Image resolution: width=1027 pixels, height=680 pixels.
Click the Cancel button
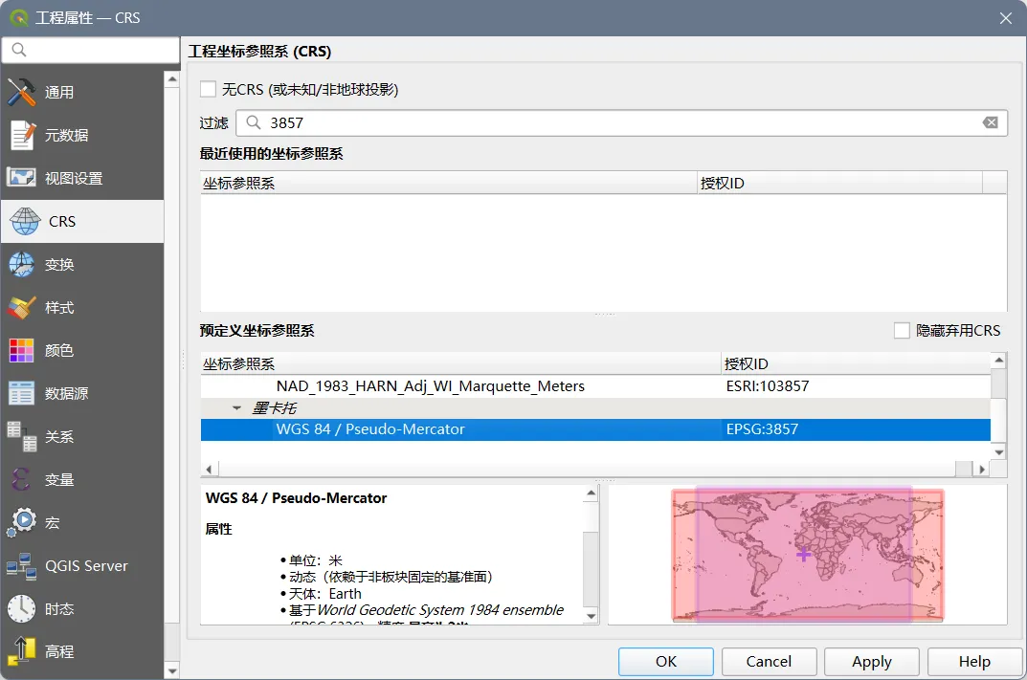(769, 661)
